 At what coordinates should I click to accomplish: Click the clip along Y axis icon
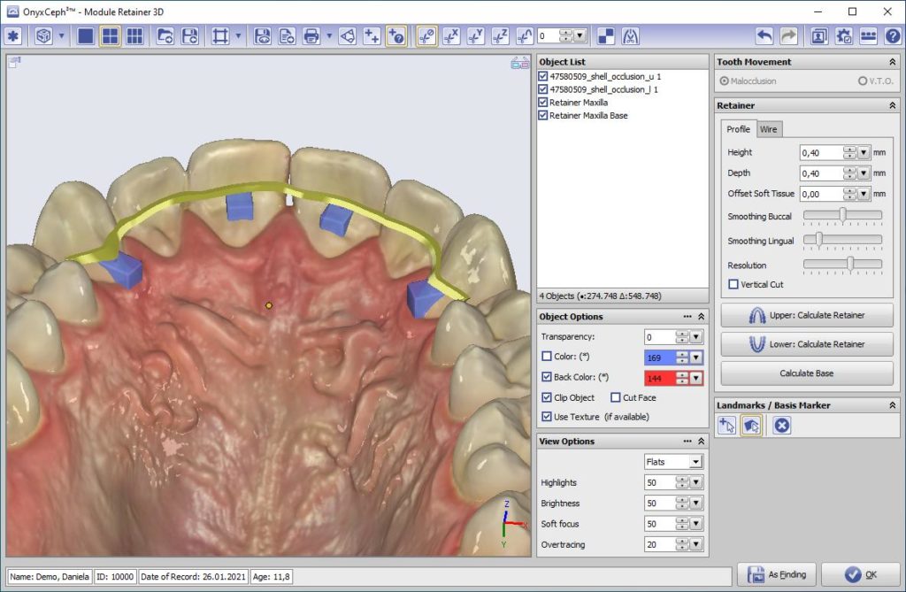[476, 36]
